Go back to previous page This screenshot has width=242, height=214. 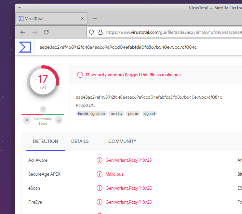point(23,32)
